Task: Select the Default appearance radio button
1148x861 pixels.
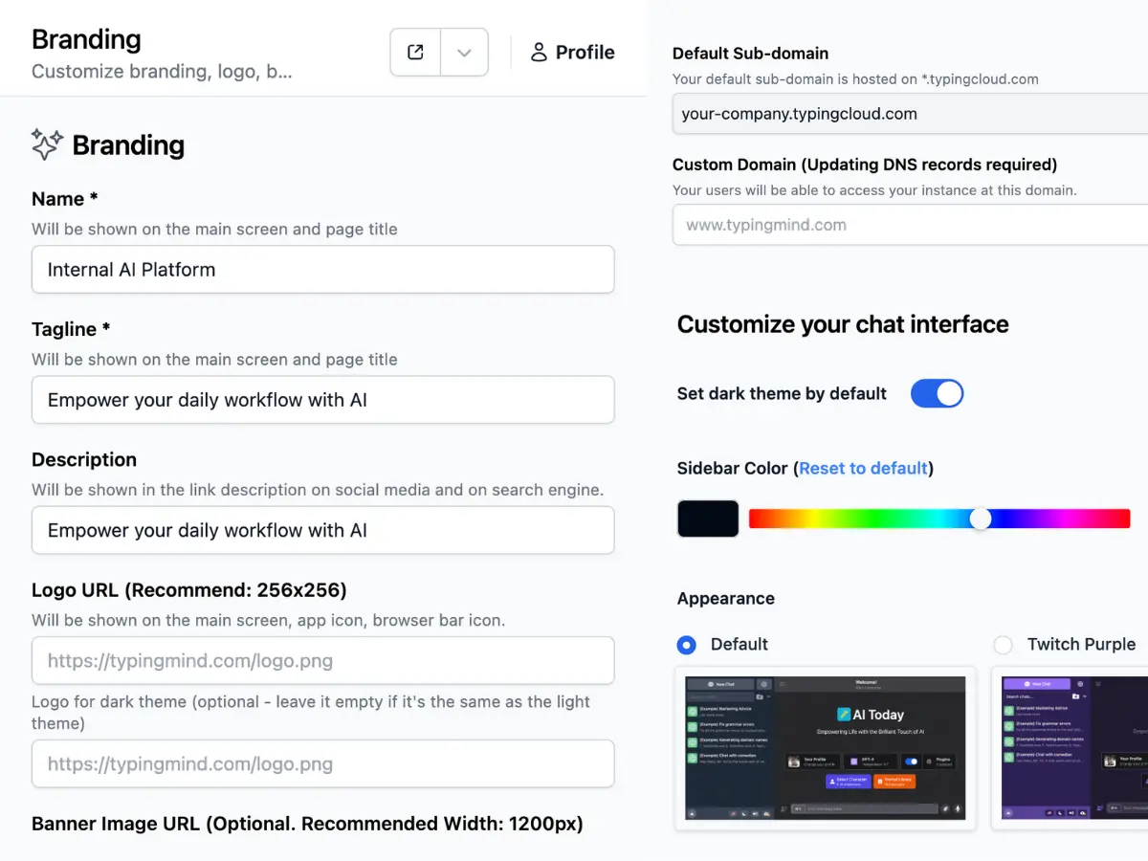Action: point(686,645)
